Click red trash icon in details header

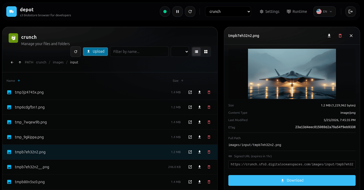click(x=340, y=36)
